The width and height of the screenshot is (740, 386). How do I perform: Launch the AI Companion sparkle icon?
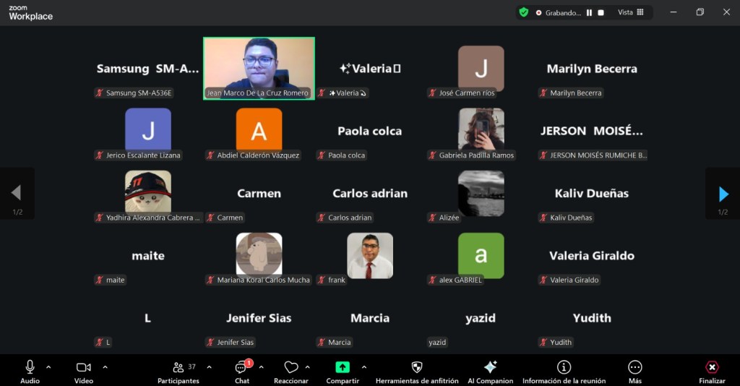pyautogui.click(x=490, y=368)
